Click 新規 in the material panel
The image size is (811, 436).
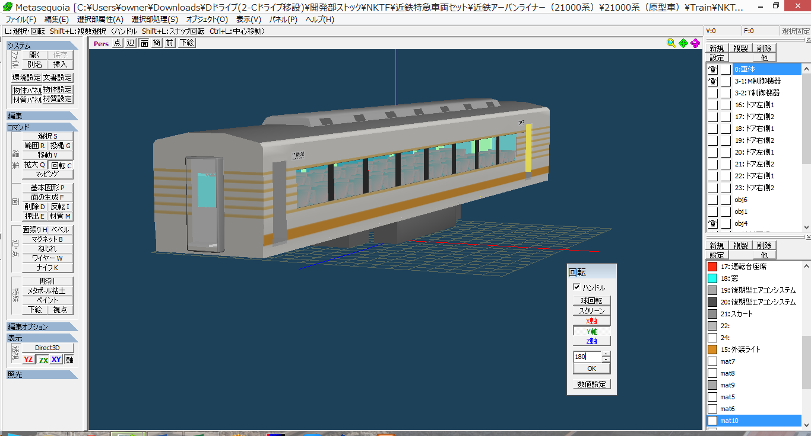click(717, 245)
